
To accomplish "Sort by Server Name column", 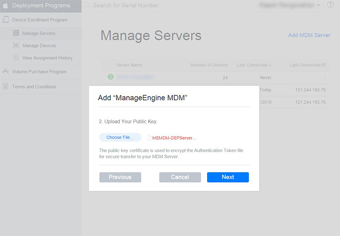I will coord(130,65).
